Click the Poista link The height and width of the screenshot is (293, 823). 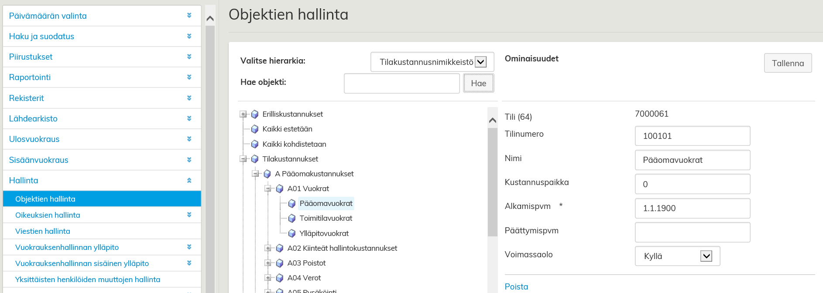pyautogui.click(x=516, y=286)
